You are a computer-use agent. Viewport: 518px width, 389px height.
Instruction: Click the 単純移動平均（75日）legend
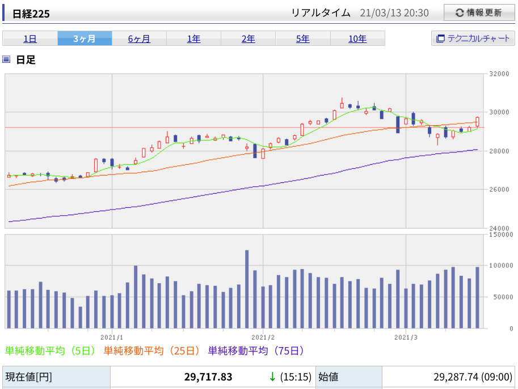(256, 350)
